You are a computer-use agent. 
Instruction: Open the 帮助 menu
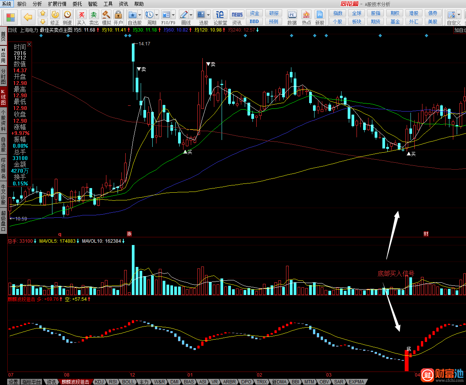(x=139, y=4)
